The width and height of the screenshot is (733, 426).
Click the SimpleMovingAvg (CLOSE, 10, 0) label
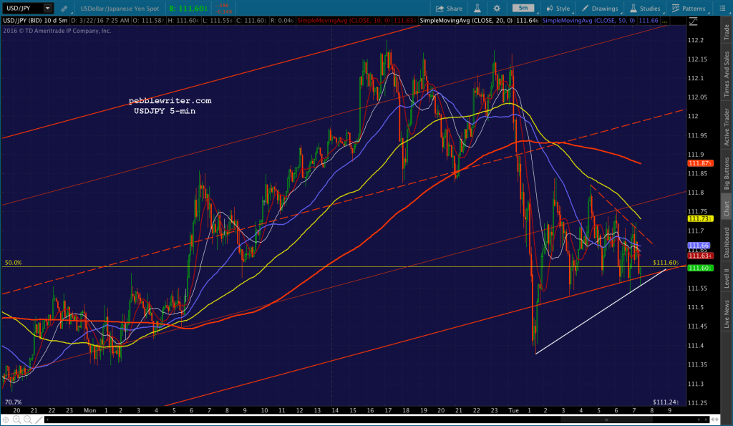click(x=344, y=21)
